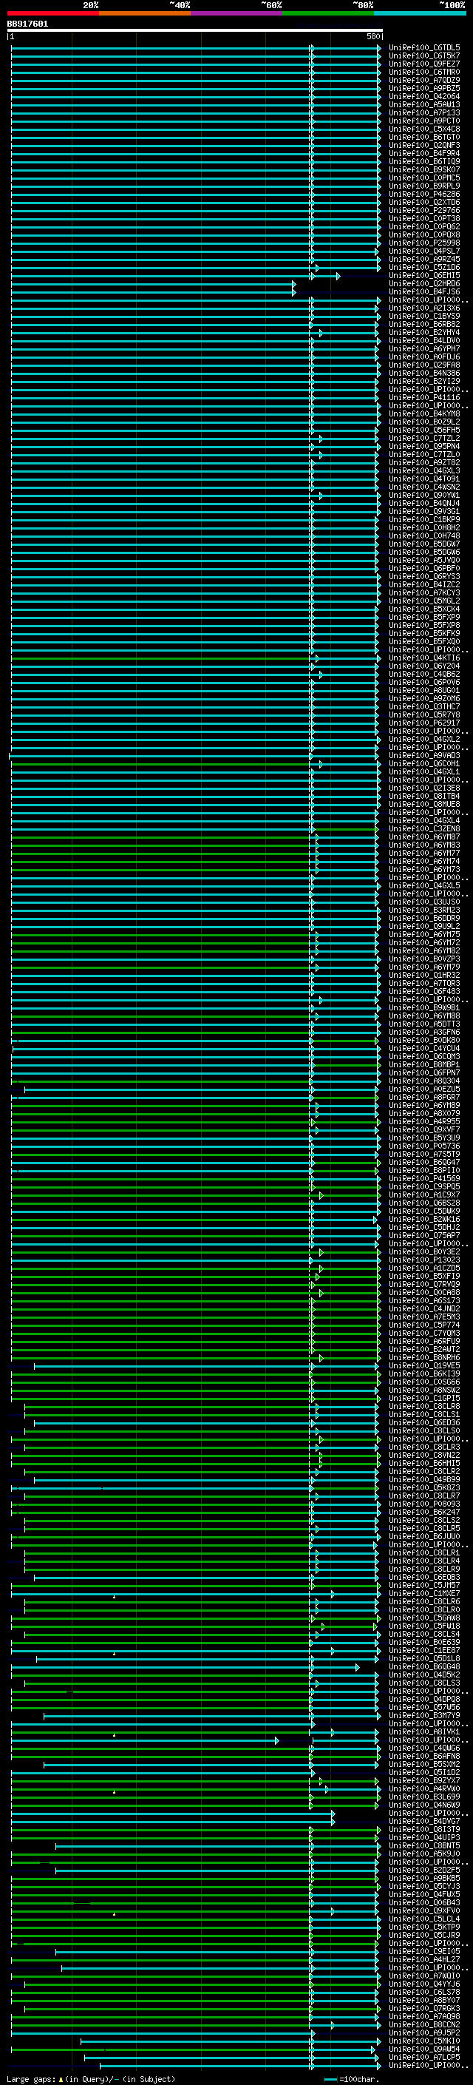
Task: Open the UniRef100_A6YM88 hit
Action: point(424,1015)
